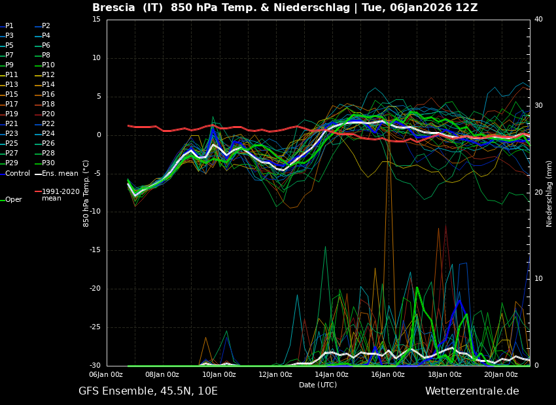Select the 1991-2020 mean legend entry
Viewport: 556px width, 405px height.
60,195
